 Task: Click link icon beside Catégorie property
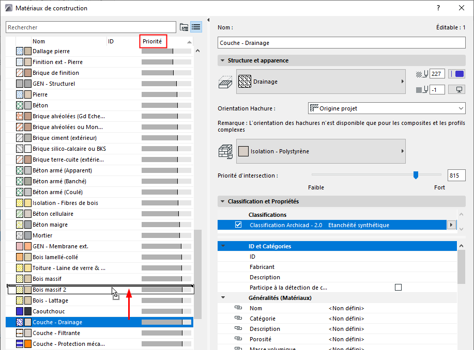238,318
